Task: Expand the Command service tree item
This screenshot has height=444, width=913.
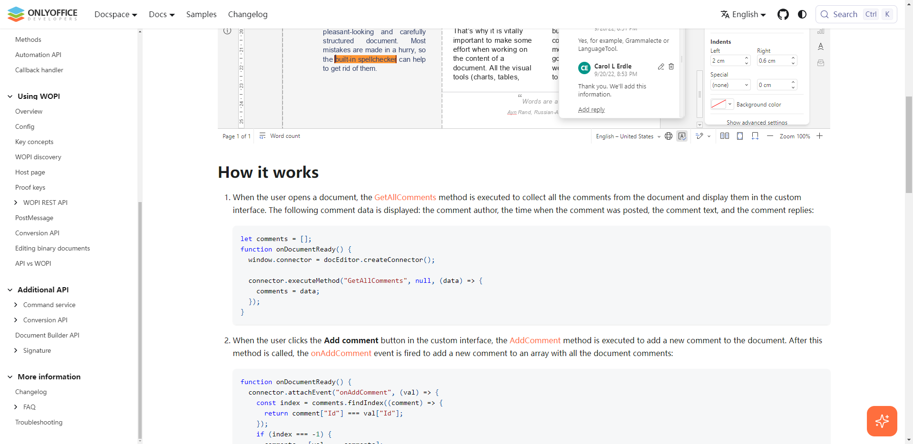Action: (x=16, y=305)
